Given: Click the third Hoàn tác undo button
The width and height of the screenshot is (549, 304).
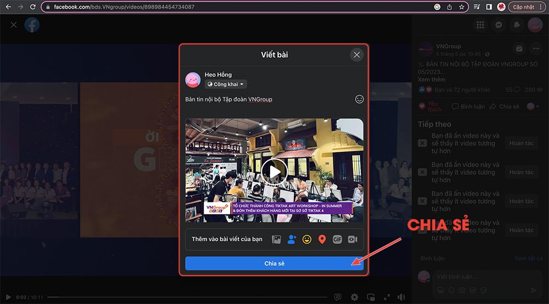Looking at the screenshot, I should pos(522,201).
